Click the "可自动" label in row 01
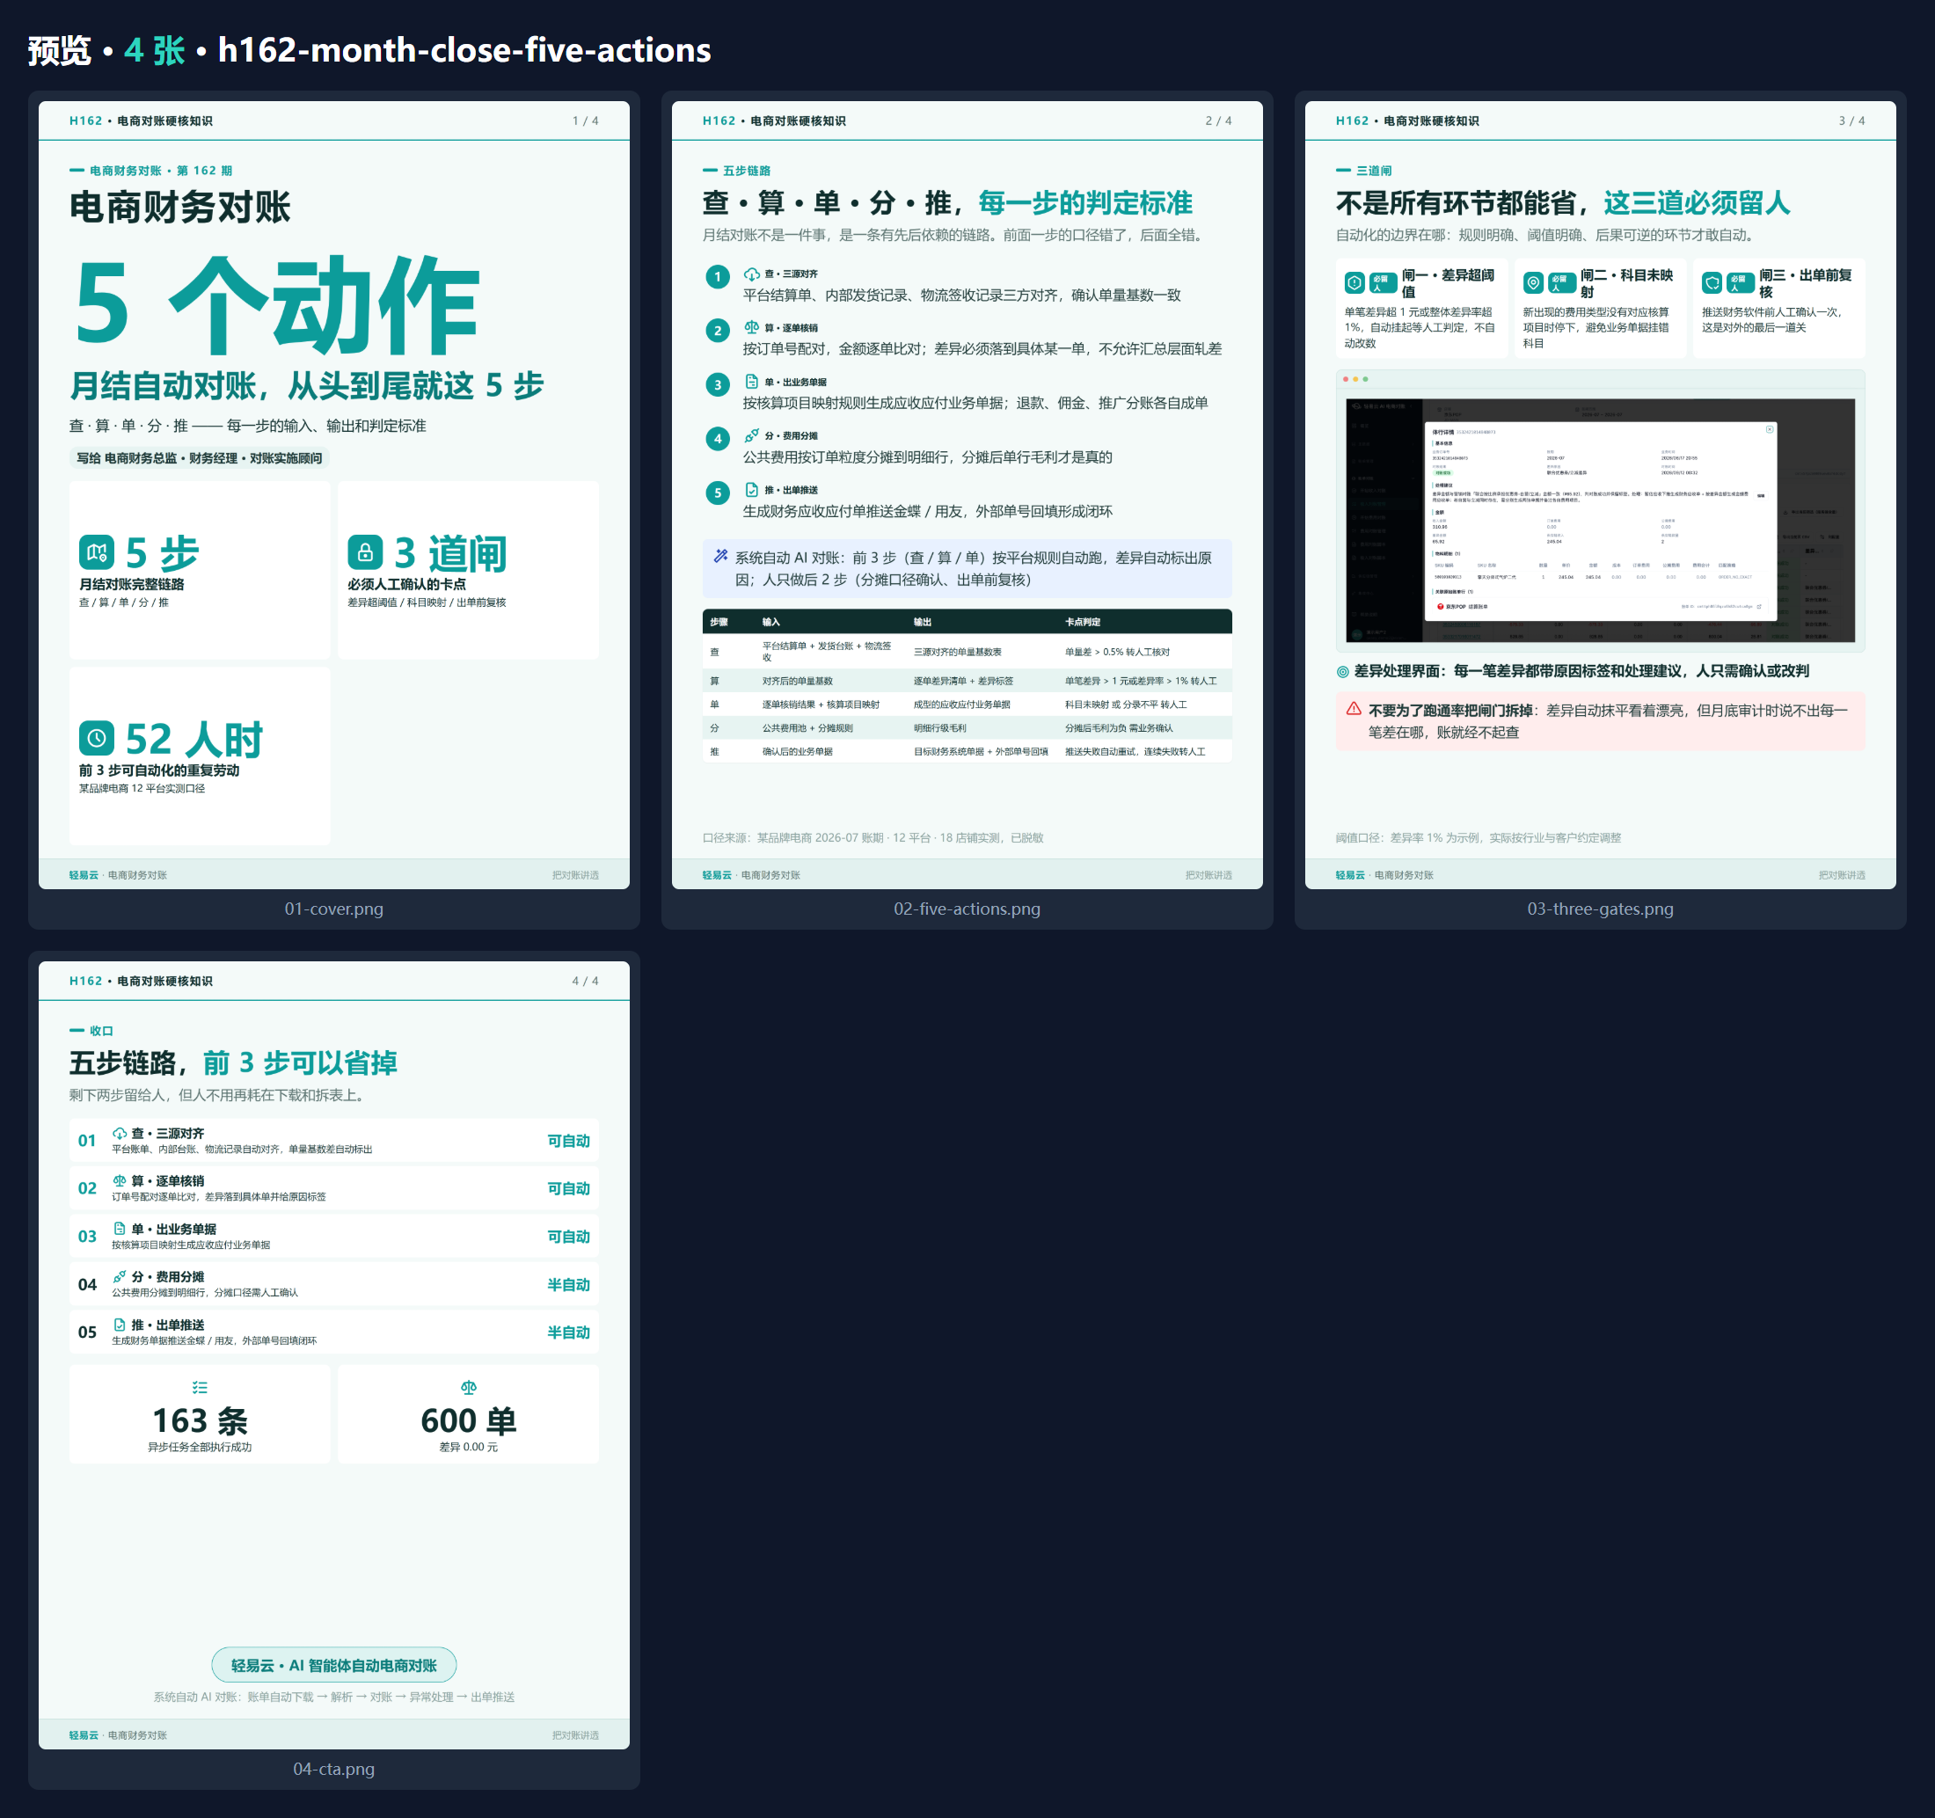 coord(568,1141)
